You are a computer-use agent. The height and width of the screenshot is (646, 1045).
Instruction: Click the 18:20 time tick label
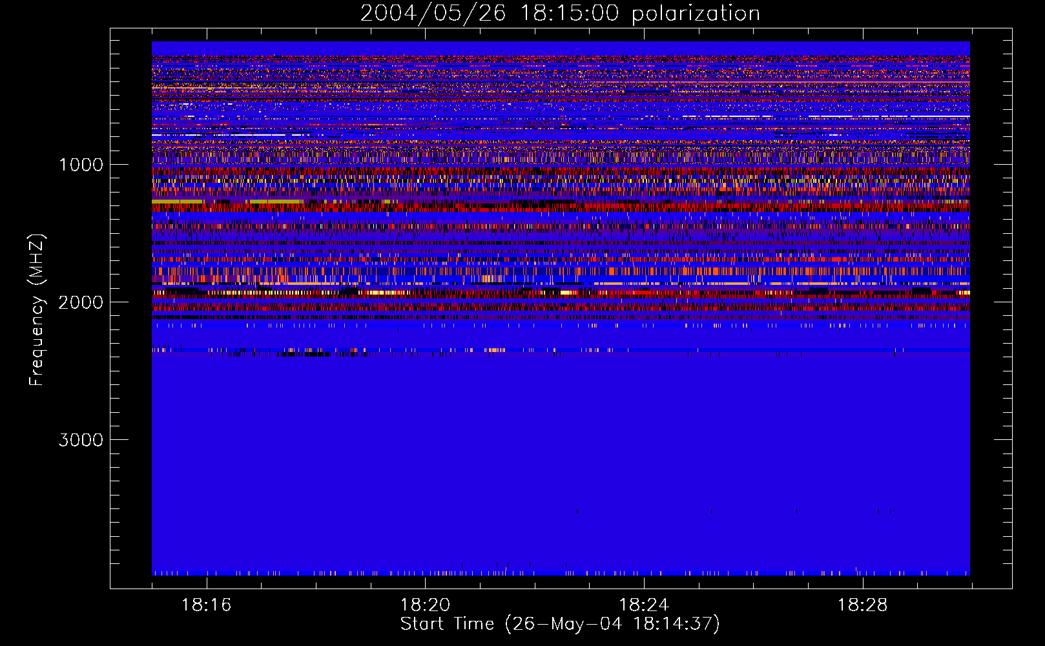click(425, 605)
